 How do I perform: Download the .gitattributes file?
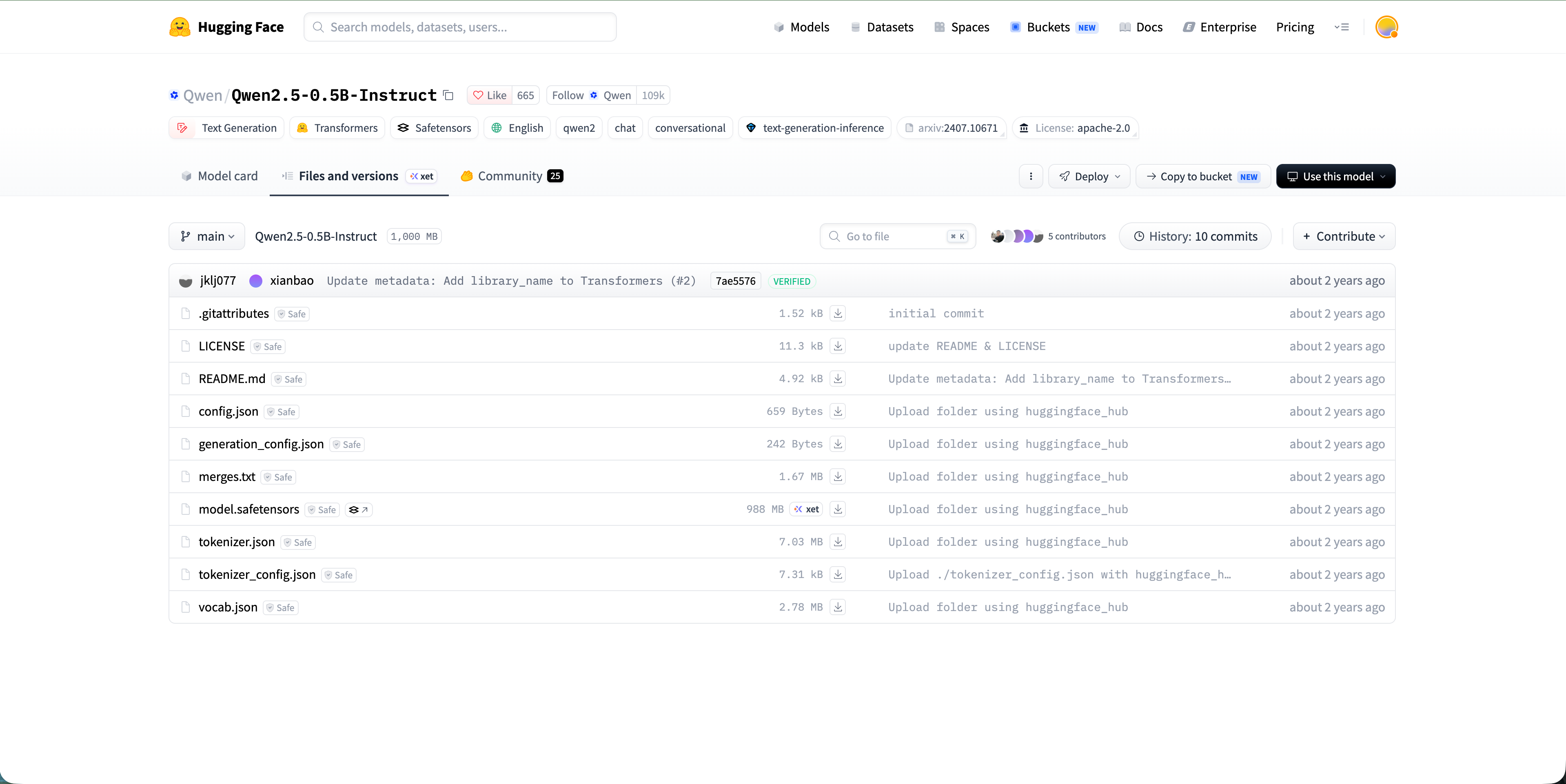pos(838,313)
